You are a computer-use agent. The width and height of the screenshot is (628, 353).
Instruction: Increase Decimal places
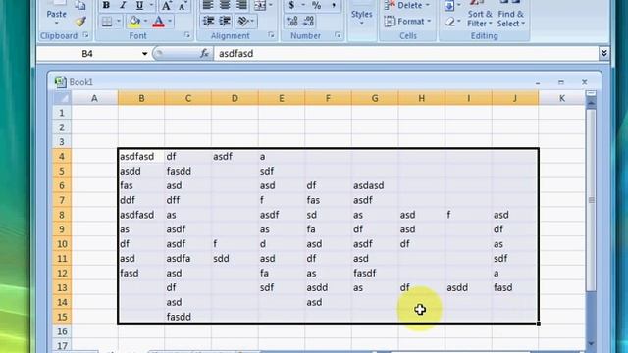292,22
